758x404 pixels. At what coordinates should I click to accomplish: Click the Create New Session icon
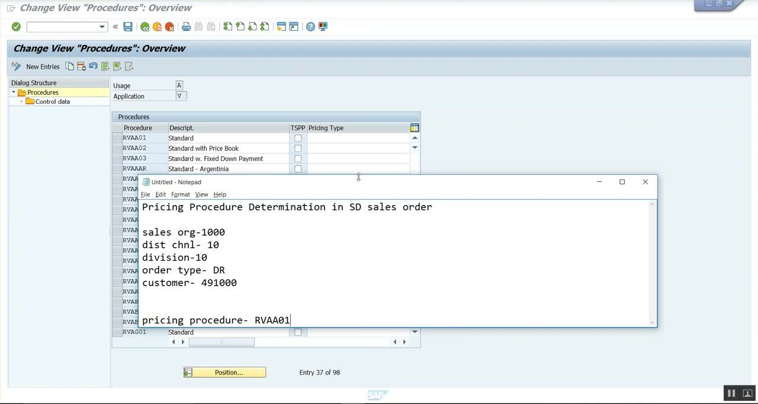click(281, 27)
